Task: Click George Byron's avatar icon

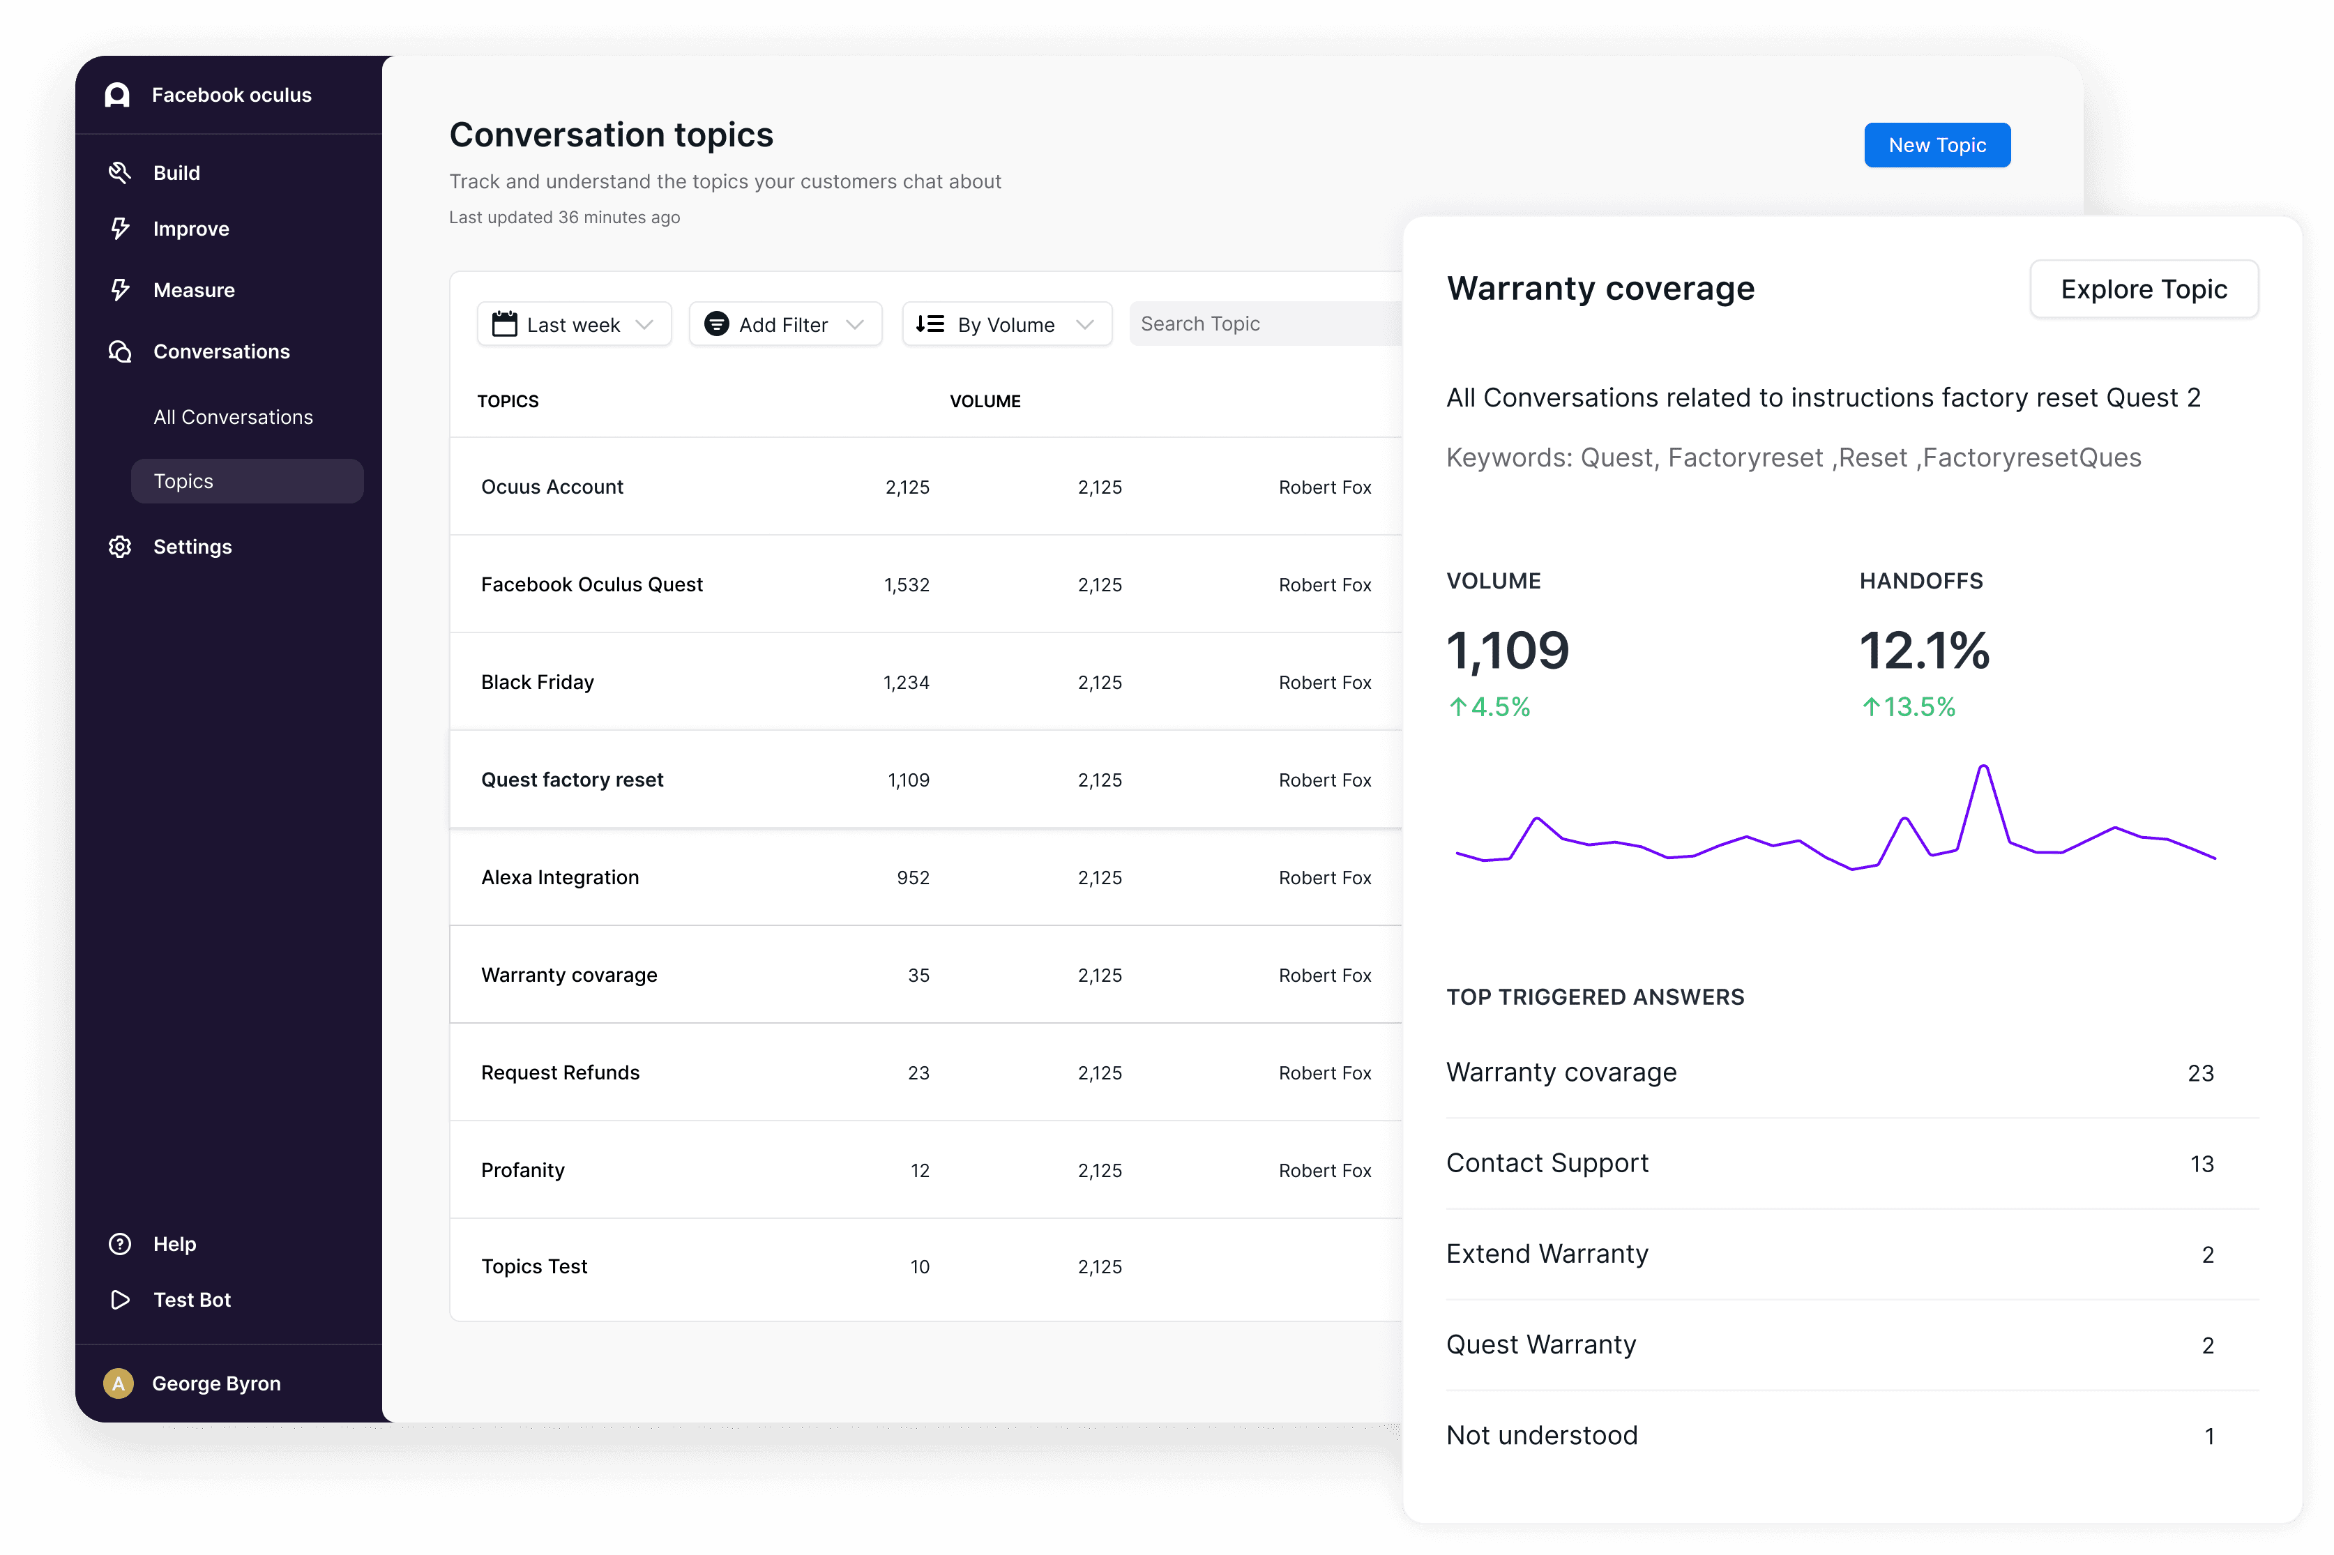Action: [x=118, y=1383]
